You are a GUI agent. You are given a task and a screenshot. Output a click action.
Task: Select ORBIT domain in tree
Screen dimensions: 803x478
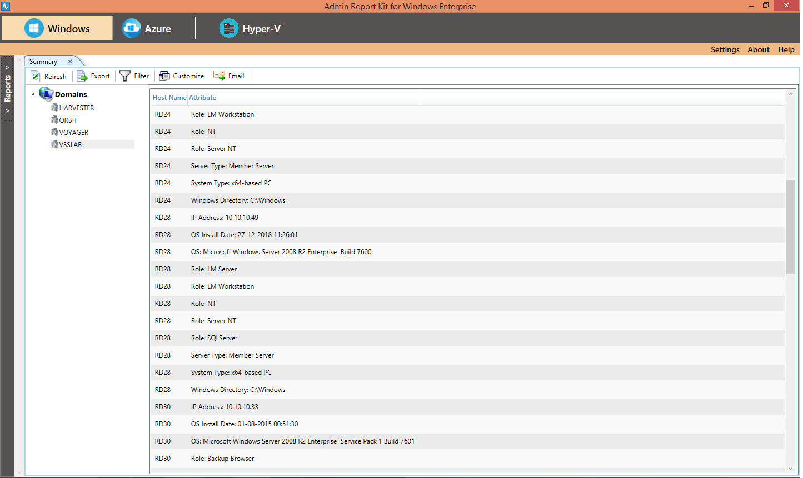pyautogui.click(x=68, y=120)
